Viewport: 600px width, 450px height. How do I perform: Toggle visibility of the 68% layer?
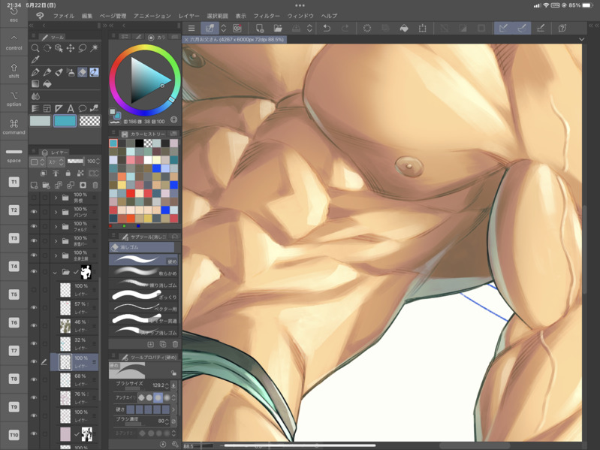tap(34, 379)
